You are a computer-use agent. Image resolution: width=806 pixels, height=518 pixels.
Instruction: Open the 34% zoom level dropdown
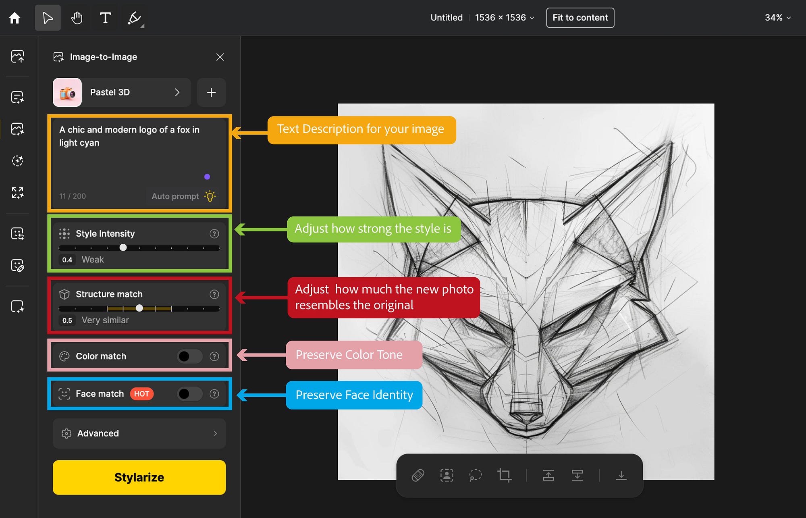coord(777,18)
